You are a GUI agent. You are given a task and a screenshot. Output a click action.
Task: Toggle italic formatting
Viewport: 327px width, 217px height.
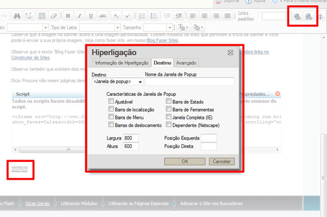(x=80, y=16)
